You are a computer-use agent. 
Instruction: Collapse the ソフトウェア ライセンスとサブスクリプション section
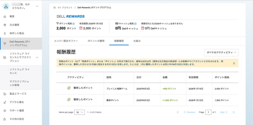point(37,57)
